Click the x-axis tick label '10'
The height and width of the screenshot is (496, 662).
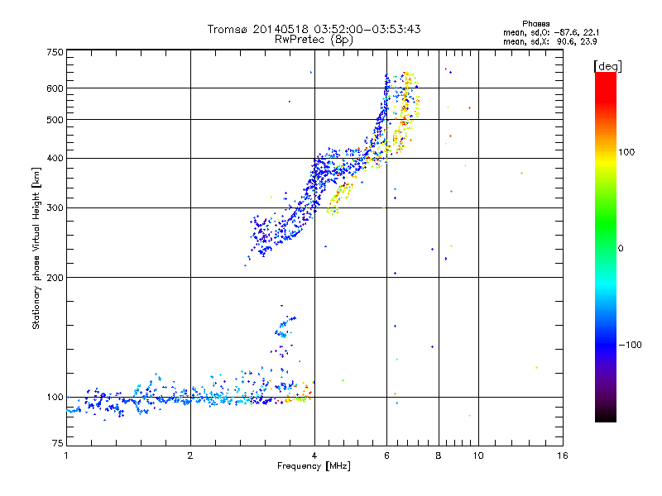click(x=478, y=455)
